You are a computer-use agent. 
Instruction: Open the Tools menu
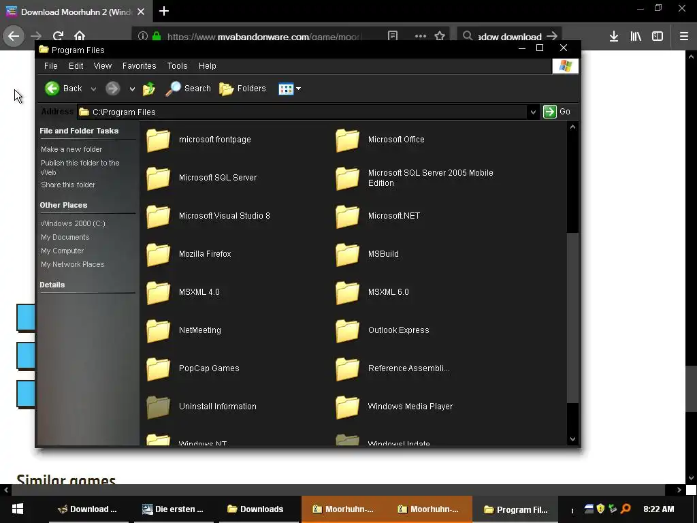[178, 66]
